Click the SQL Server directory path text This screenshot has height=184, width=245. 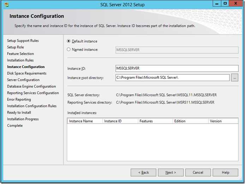(166, 95)
